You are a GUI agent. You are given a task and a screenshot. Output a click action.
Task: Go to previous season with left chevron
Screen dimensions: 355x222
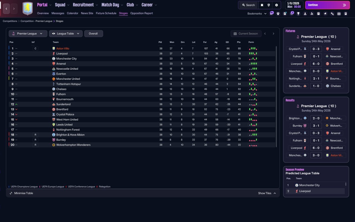click(265, 34)
